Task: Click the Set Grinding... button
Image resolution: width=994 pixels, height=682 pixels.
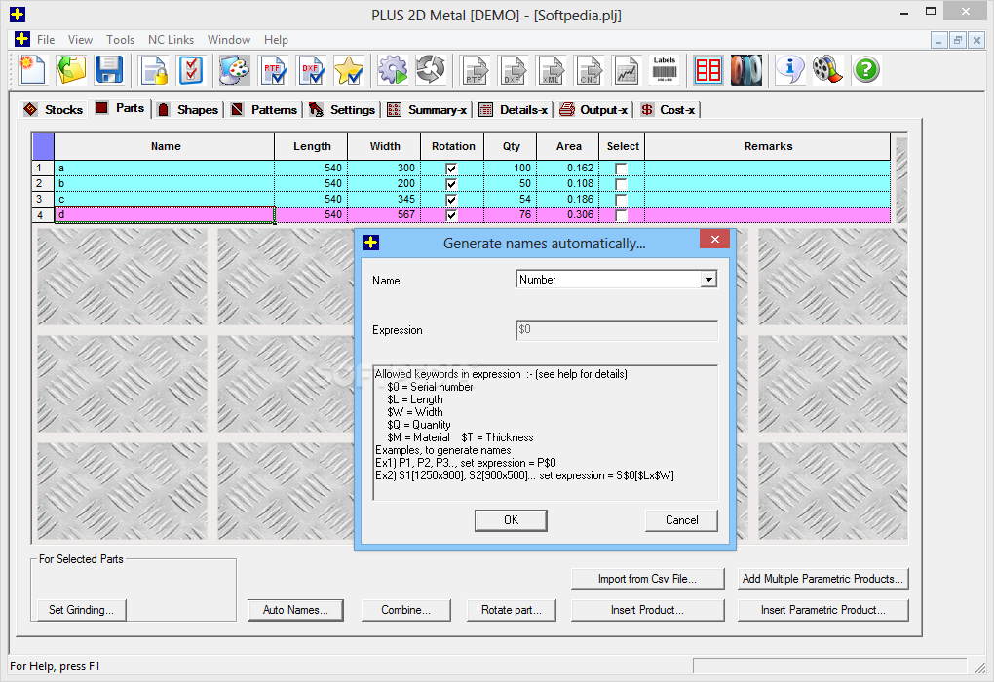Action: coord(81,610)
